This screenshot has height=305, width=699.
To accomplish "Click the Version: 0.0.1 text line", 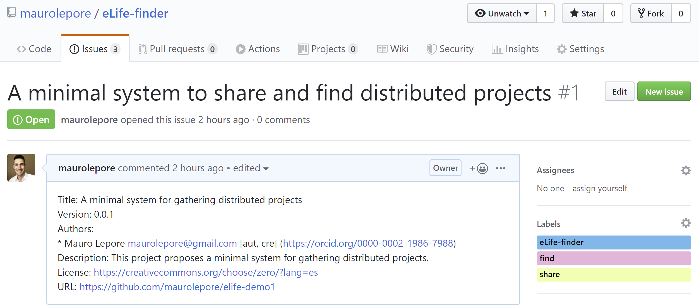I will coord(86,214).
